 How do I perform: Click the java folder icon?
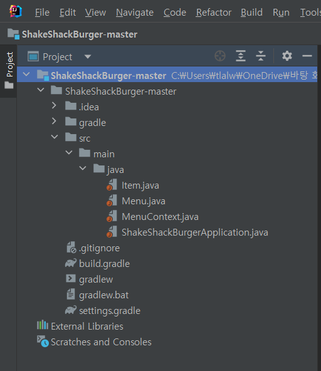(99, 168)
